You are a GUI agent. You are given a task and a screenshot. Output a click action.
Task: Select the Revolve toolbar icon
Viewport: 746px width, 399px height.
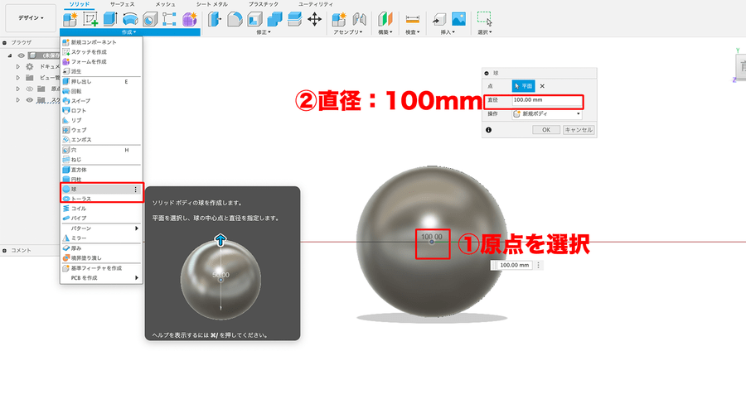[x=130, y=19]
